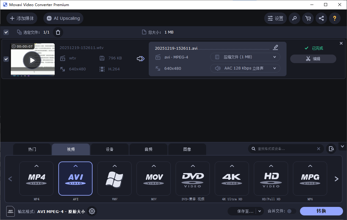This screenshot has height=220, width=347.
Task: Switch to the 音频 tab
Action: pyautogui.click(x=148, y=149)
